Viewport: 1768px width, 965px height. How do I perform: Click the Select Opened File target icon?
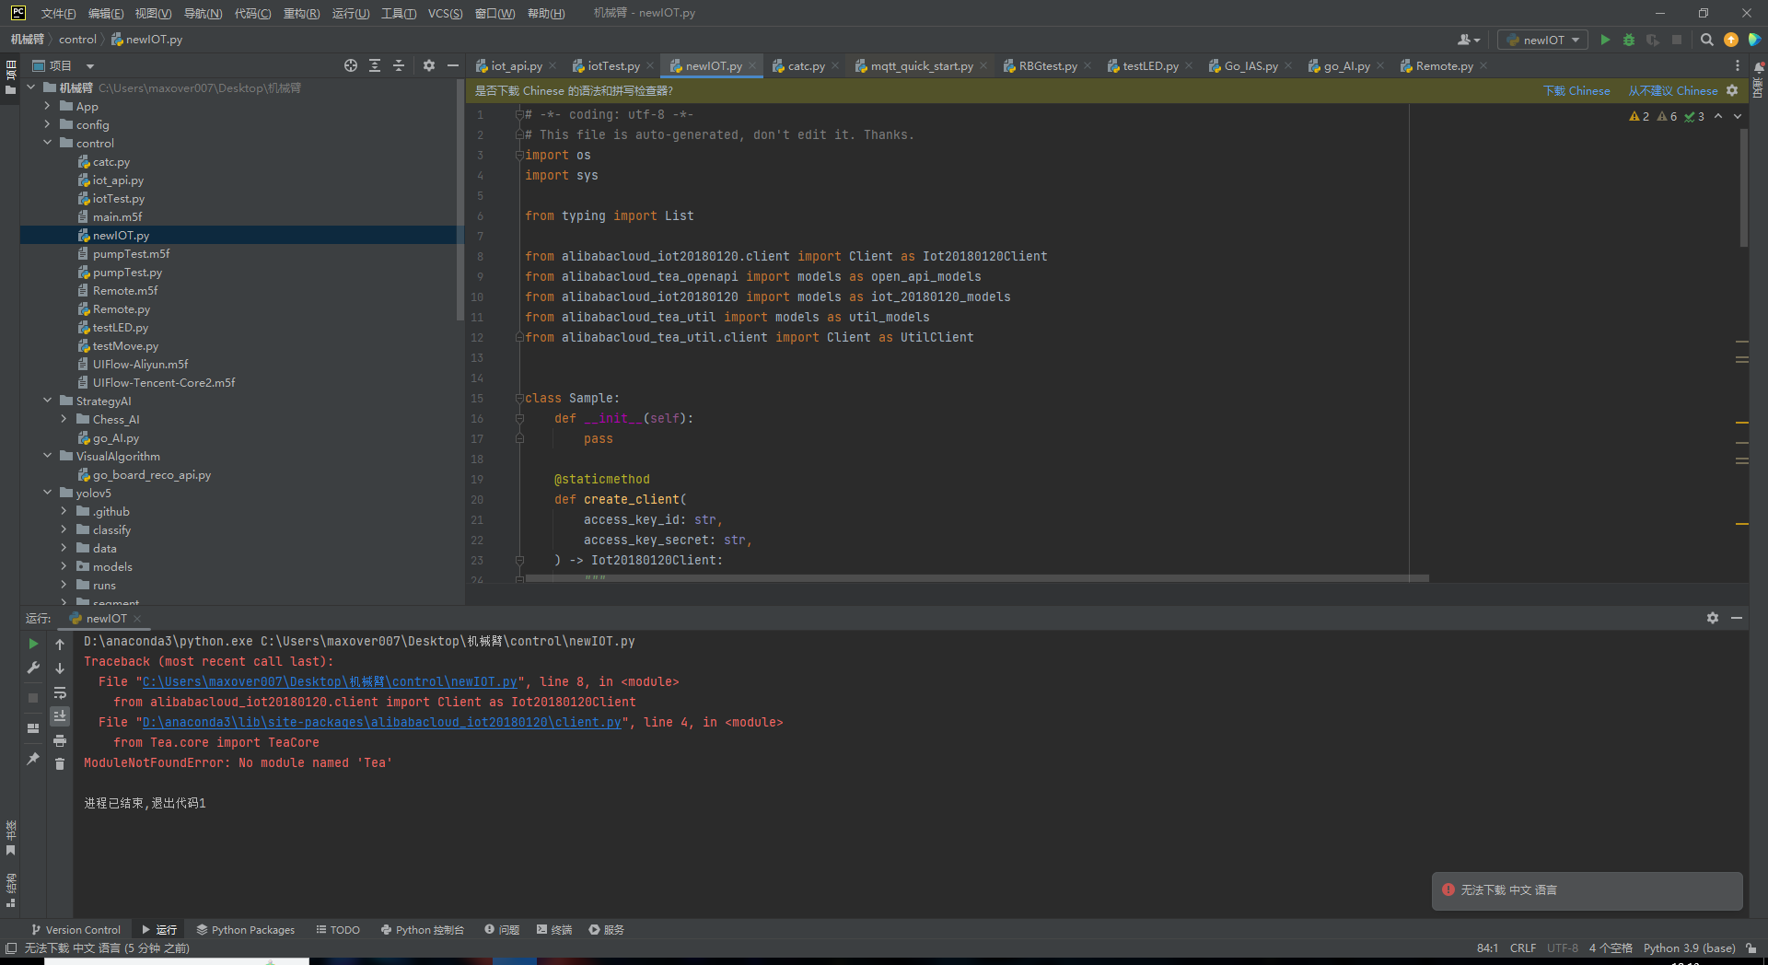[351, 65]
